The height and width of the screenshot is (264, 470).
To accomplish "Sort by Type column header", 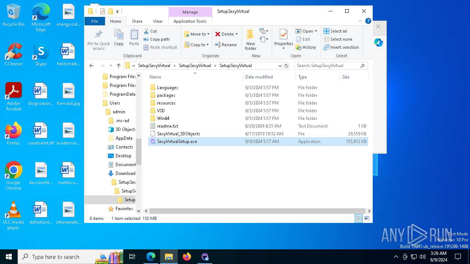I will tap(318, 77).
